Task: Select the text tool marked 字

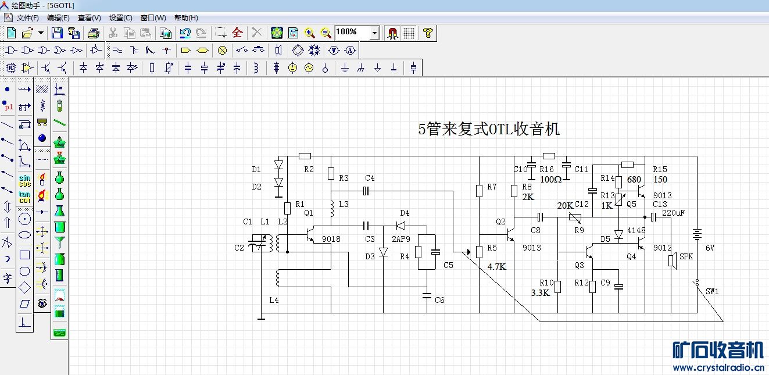Action: pyautogui.click(x=7, y=277)
